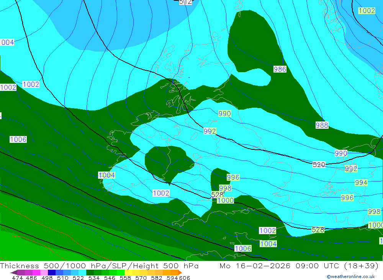Click the forecast date 'Mo 16-02-2026 09:00 UTC (18+39)'
This screenshot has width=383, height=280.
[299, 265]
